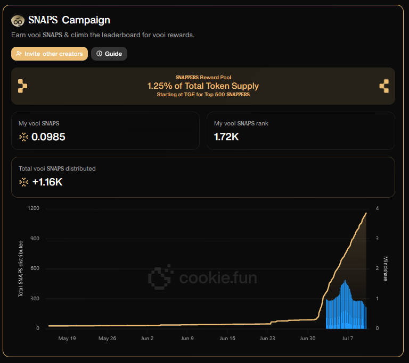409x363 pixels.
Task: Click 'Starting at TGE for Top 500 SNAPPERS'
Action: [203, 94]
